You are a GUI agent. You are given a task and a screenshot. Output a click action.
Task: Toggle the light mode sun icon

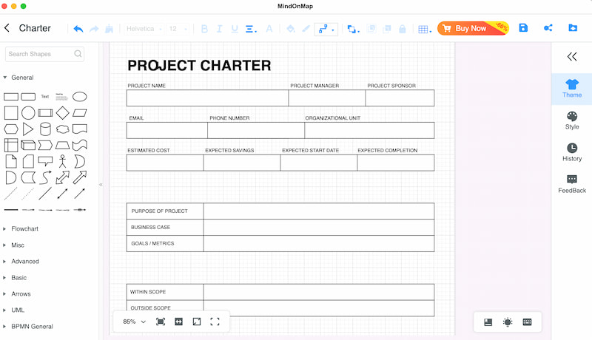coord(508,322)
